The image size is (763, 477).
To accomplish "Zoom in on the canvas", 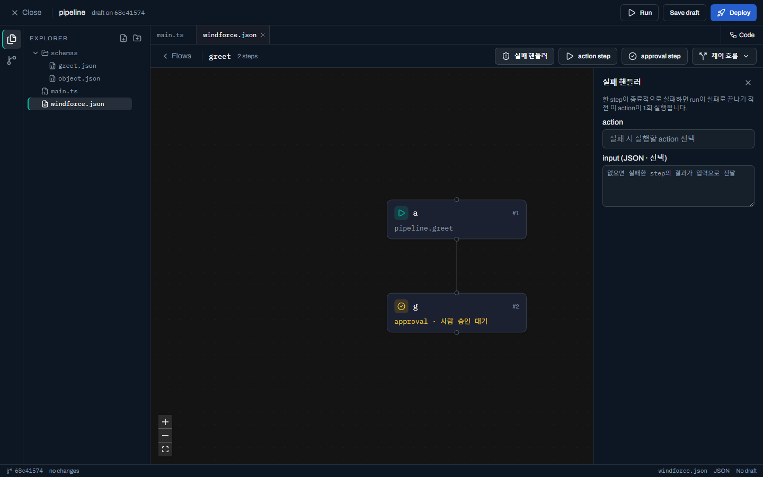I will 165,422.
